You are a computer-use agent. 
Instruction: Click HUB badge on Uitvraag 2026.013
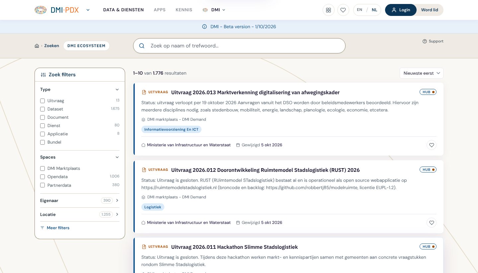point(428,92)
